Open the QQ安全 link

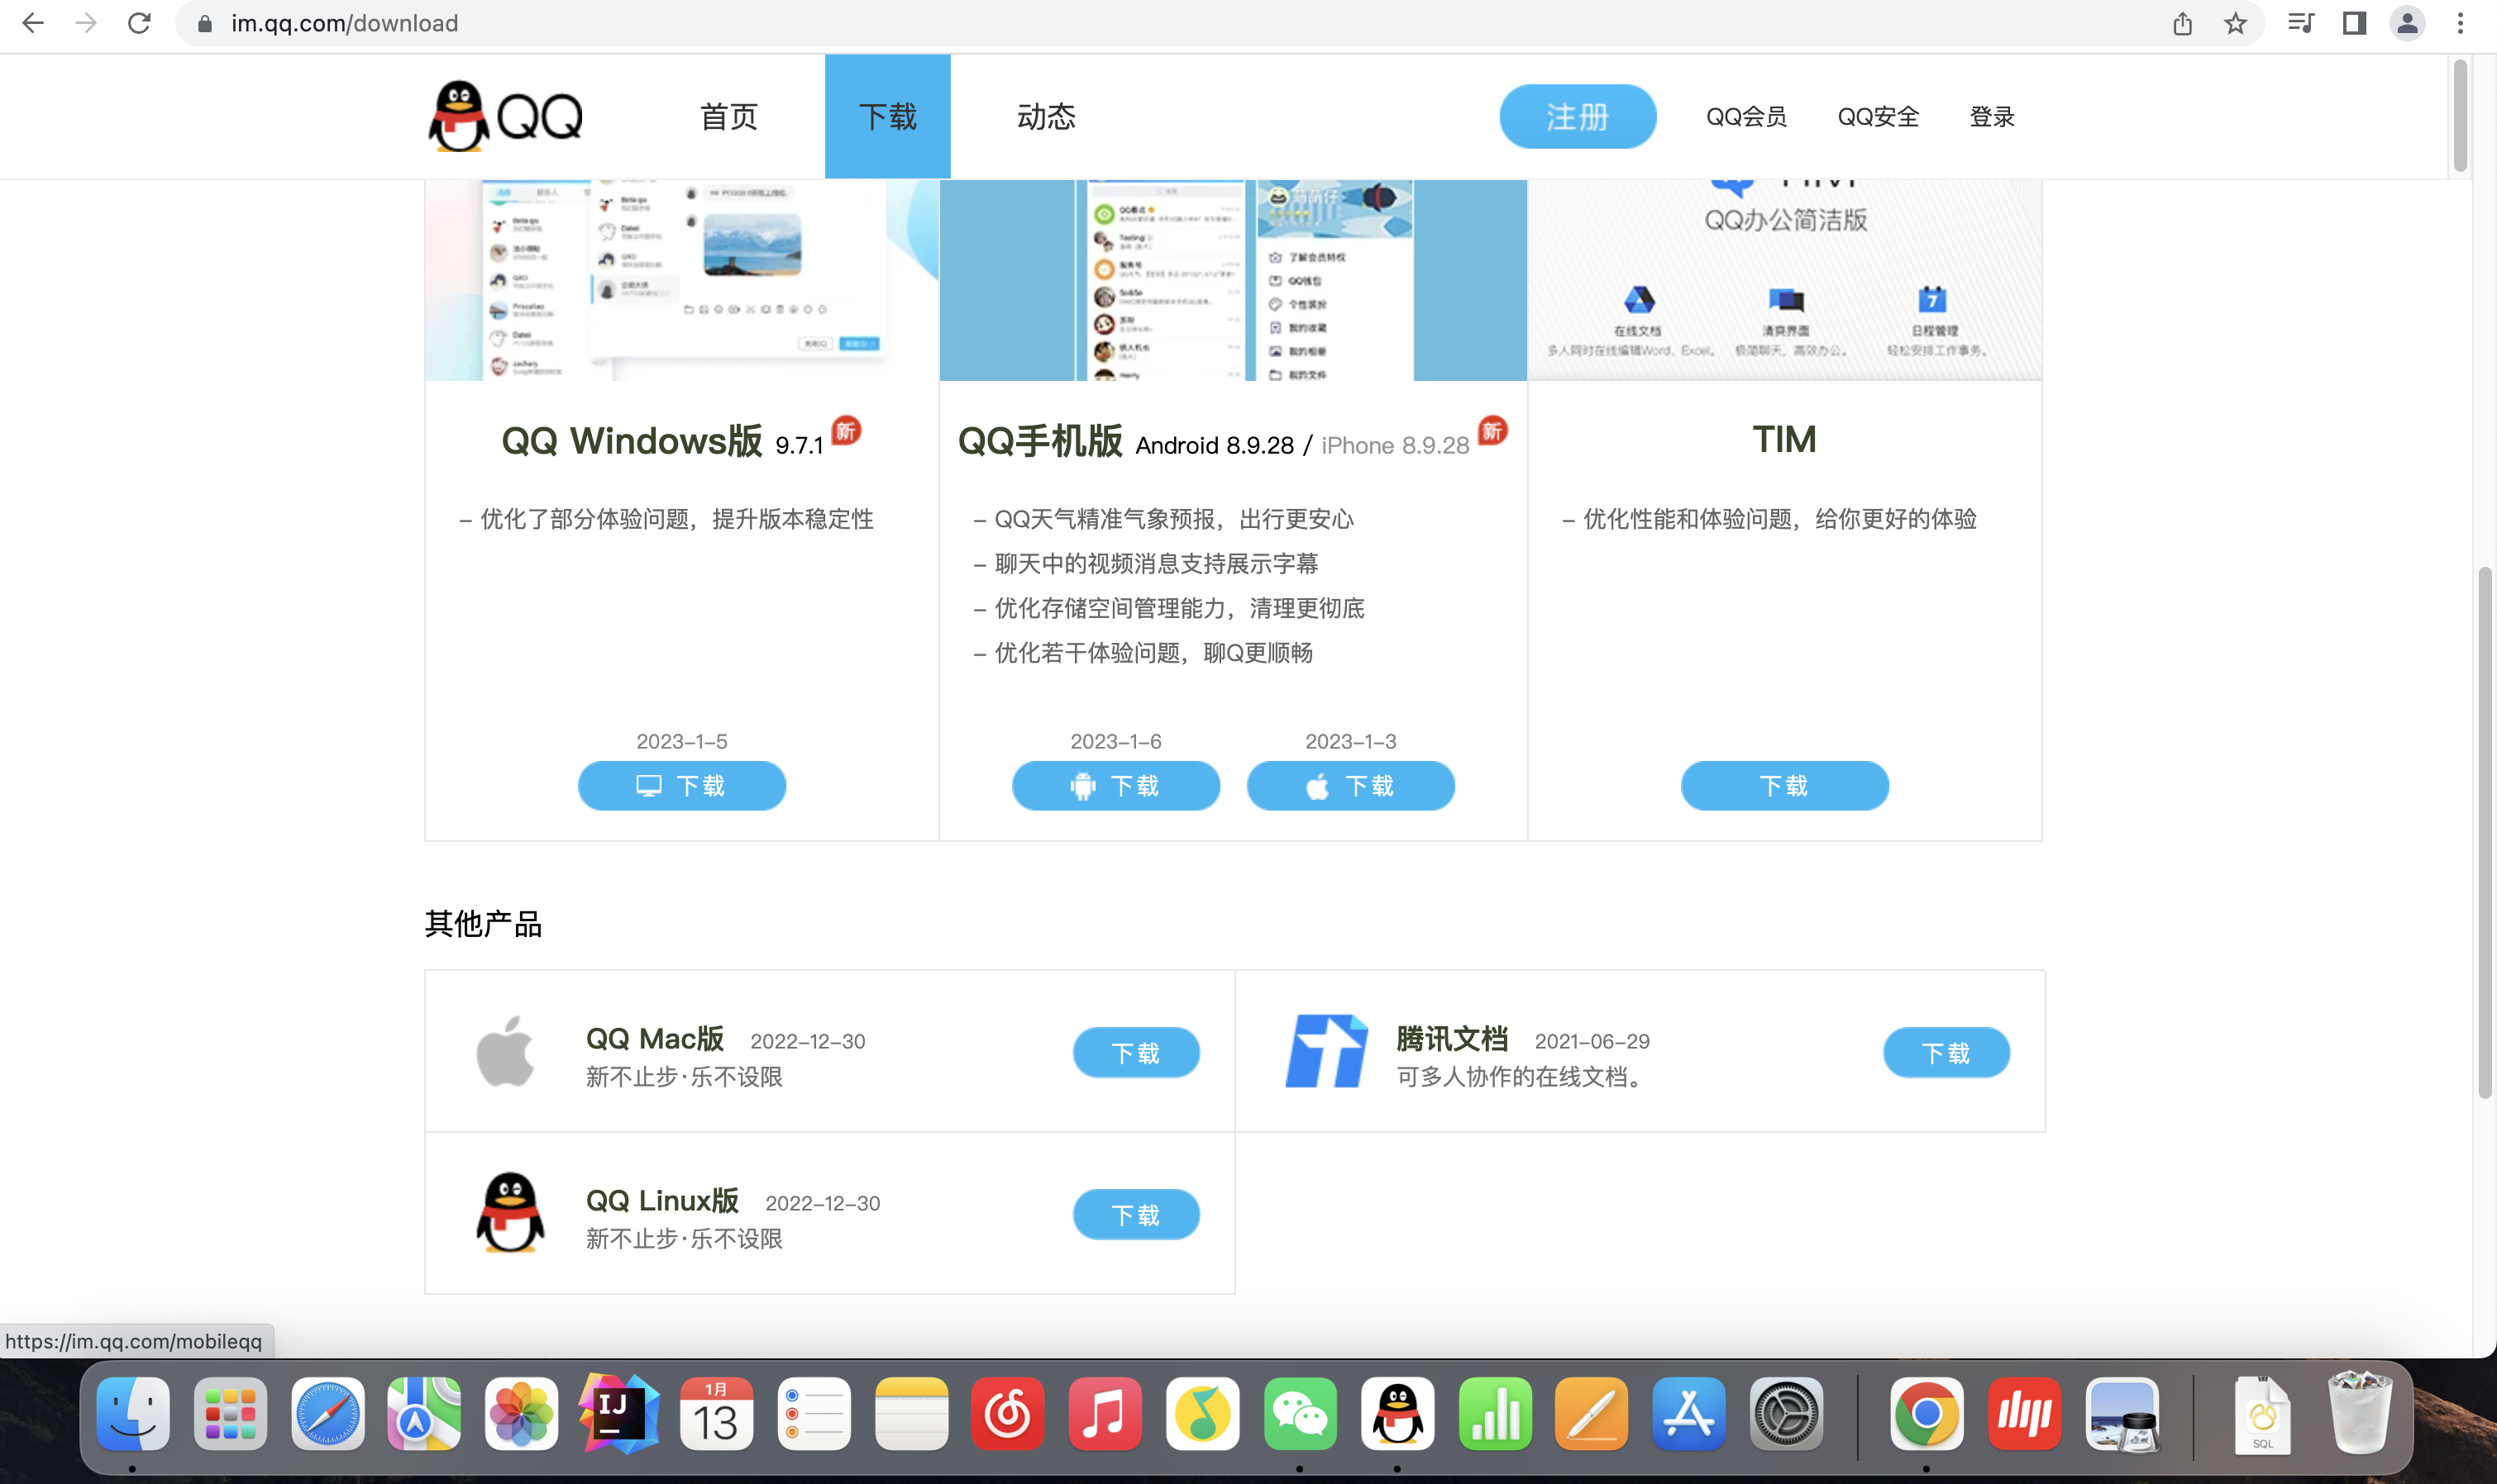click(x=1878, y=117)
